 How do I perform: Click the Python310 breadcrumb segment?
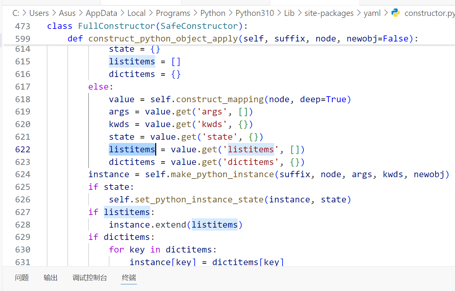[x=255, y=13]
